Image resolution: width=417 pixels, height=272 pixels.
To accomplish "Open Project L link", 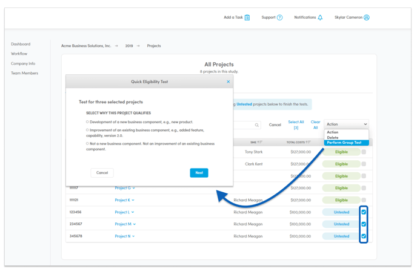I will point(122,212).
